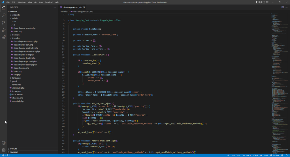Open the Search view icon

[3, 15]
